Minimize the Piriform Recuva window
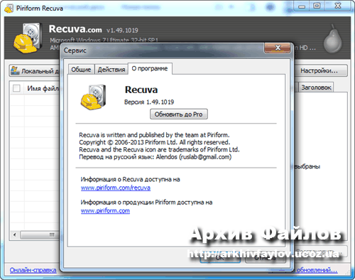Viewport: 355px width, 280px height. click(x=302, y=6)
